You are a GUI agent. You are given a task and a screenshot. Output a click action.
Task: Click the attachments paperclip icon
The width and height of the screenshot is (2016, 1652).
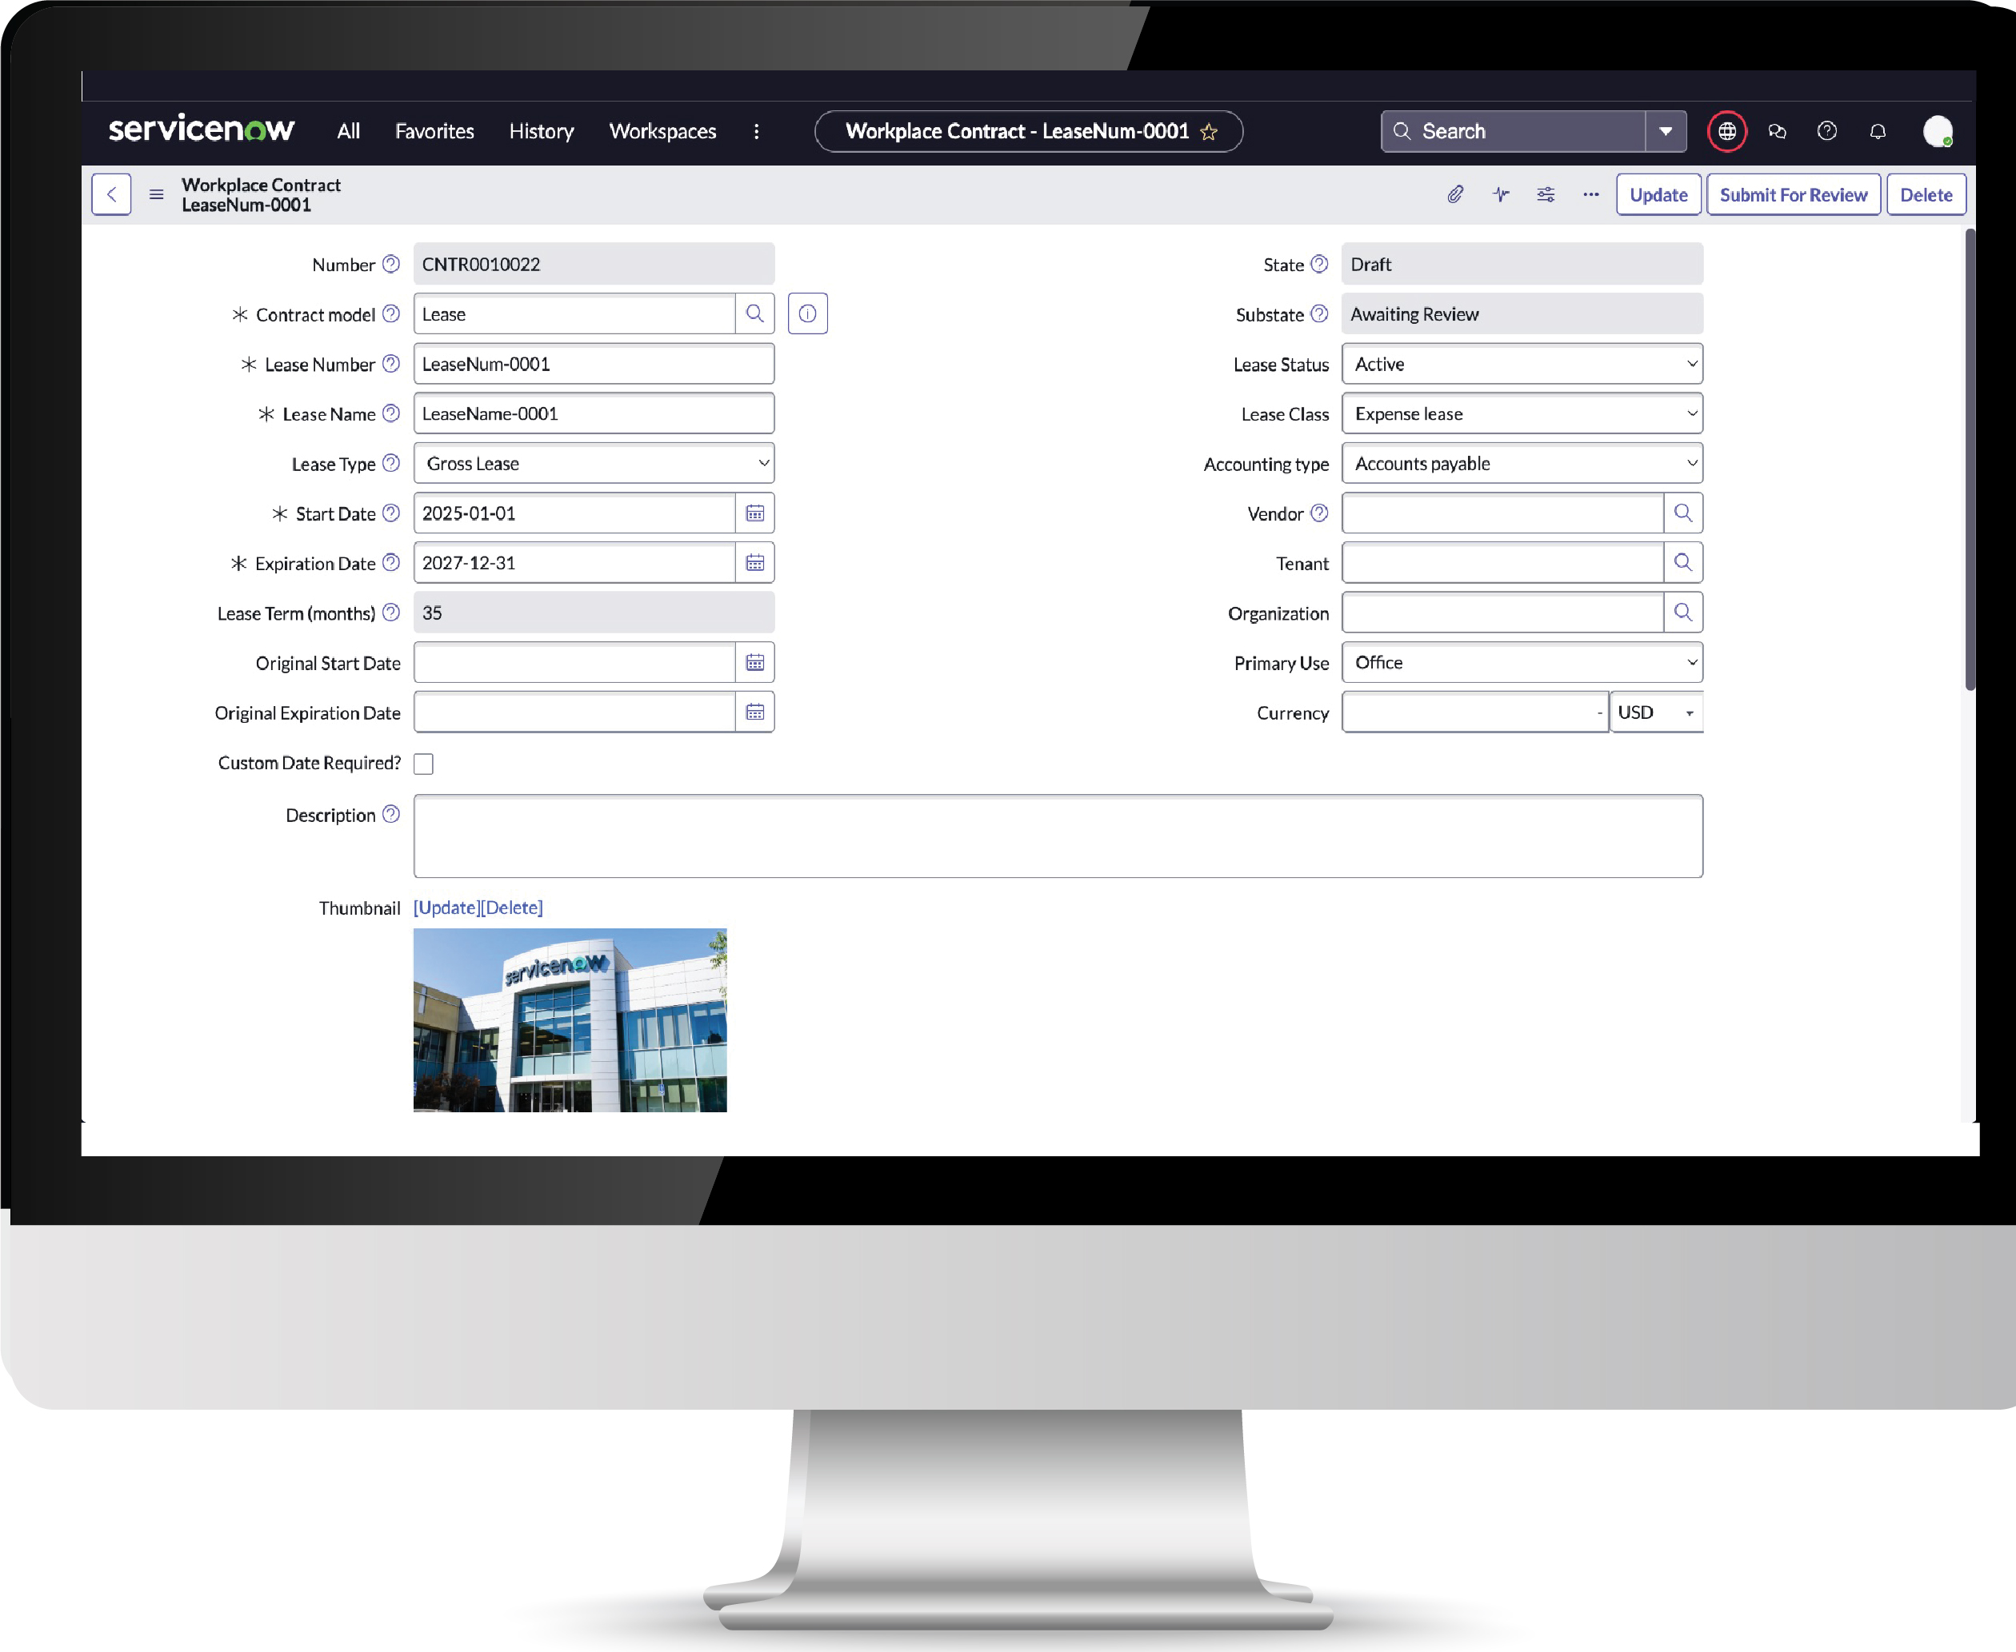point(1455,194)
